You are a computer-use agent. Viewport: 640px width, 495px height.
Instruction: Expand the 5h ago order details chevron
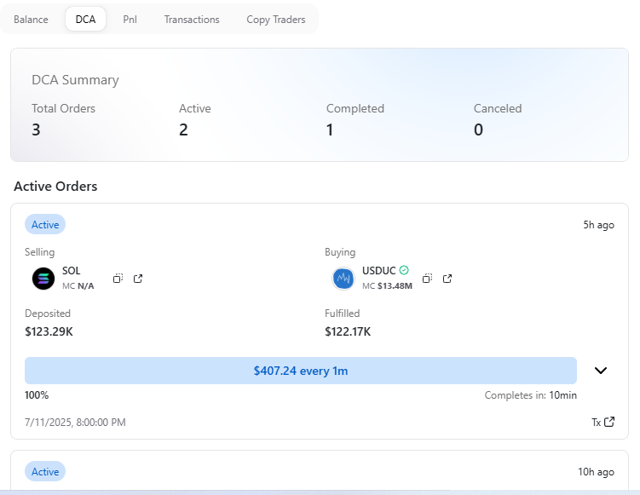[x=601, y=370]
